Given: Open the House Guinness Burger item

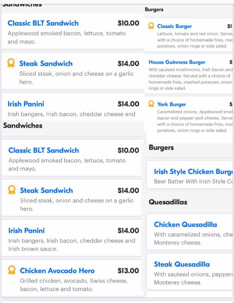Looking at the screenshot, I should 177,62.
